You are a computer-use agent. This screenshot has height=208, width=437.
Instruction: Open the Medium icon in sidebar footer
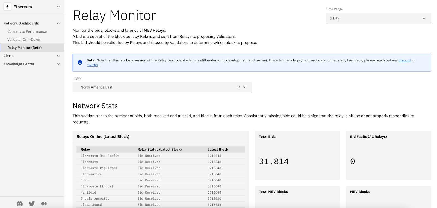tap(44, 204)
